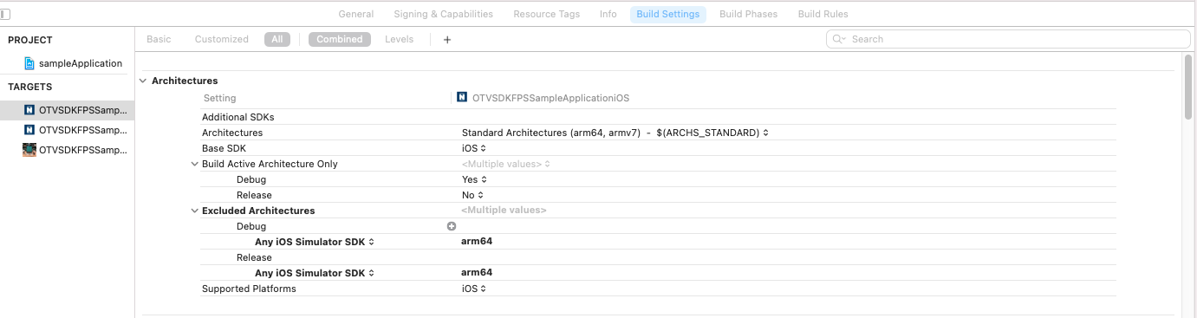Select second OTVSDKFPSSamp target icon
This screenshot has height=318, width=1197.
click(x=29, y=130)
